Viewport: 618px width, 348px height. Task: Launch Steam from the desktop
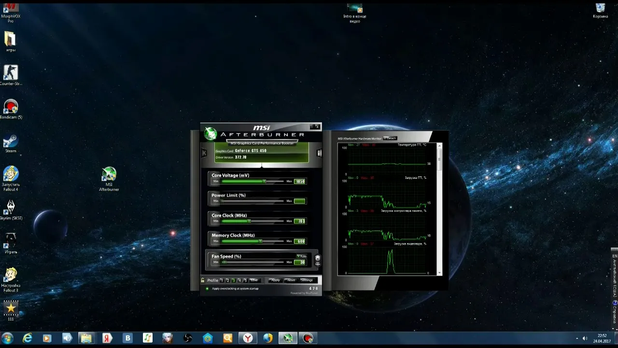pos(11,144)
